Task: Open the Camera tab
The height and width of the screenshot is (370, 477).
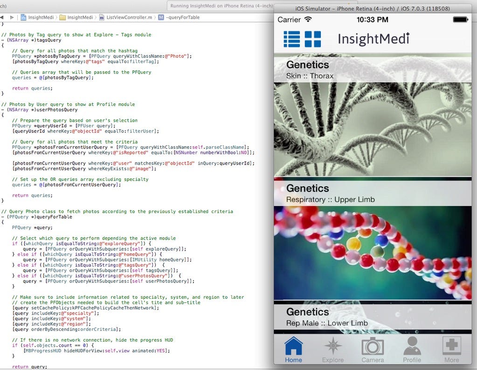Action: click(373, 350)
